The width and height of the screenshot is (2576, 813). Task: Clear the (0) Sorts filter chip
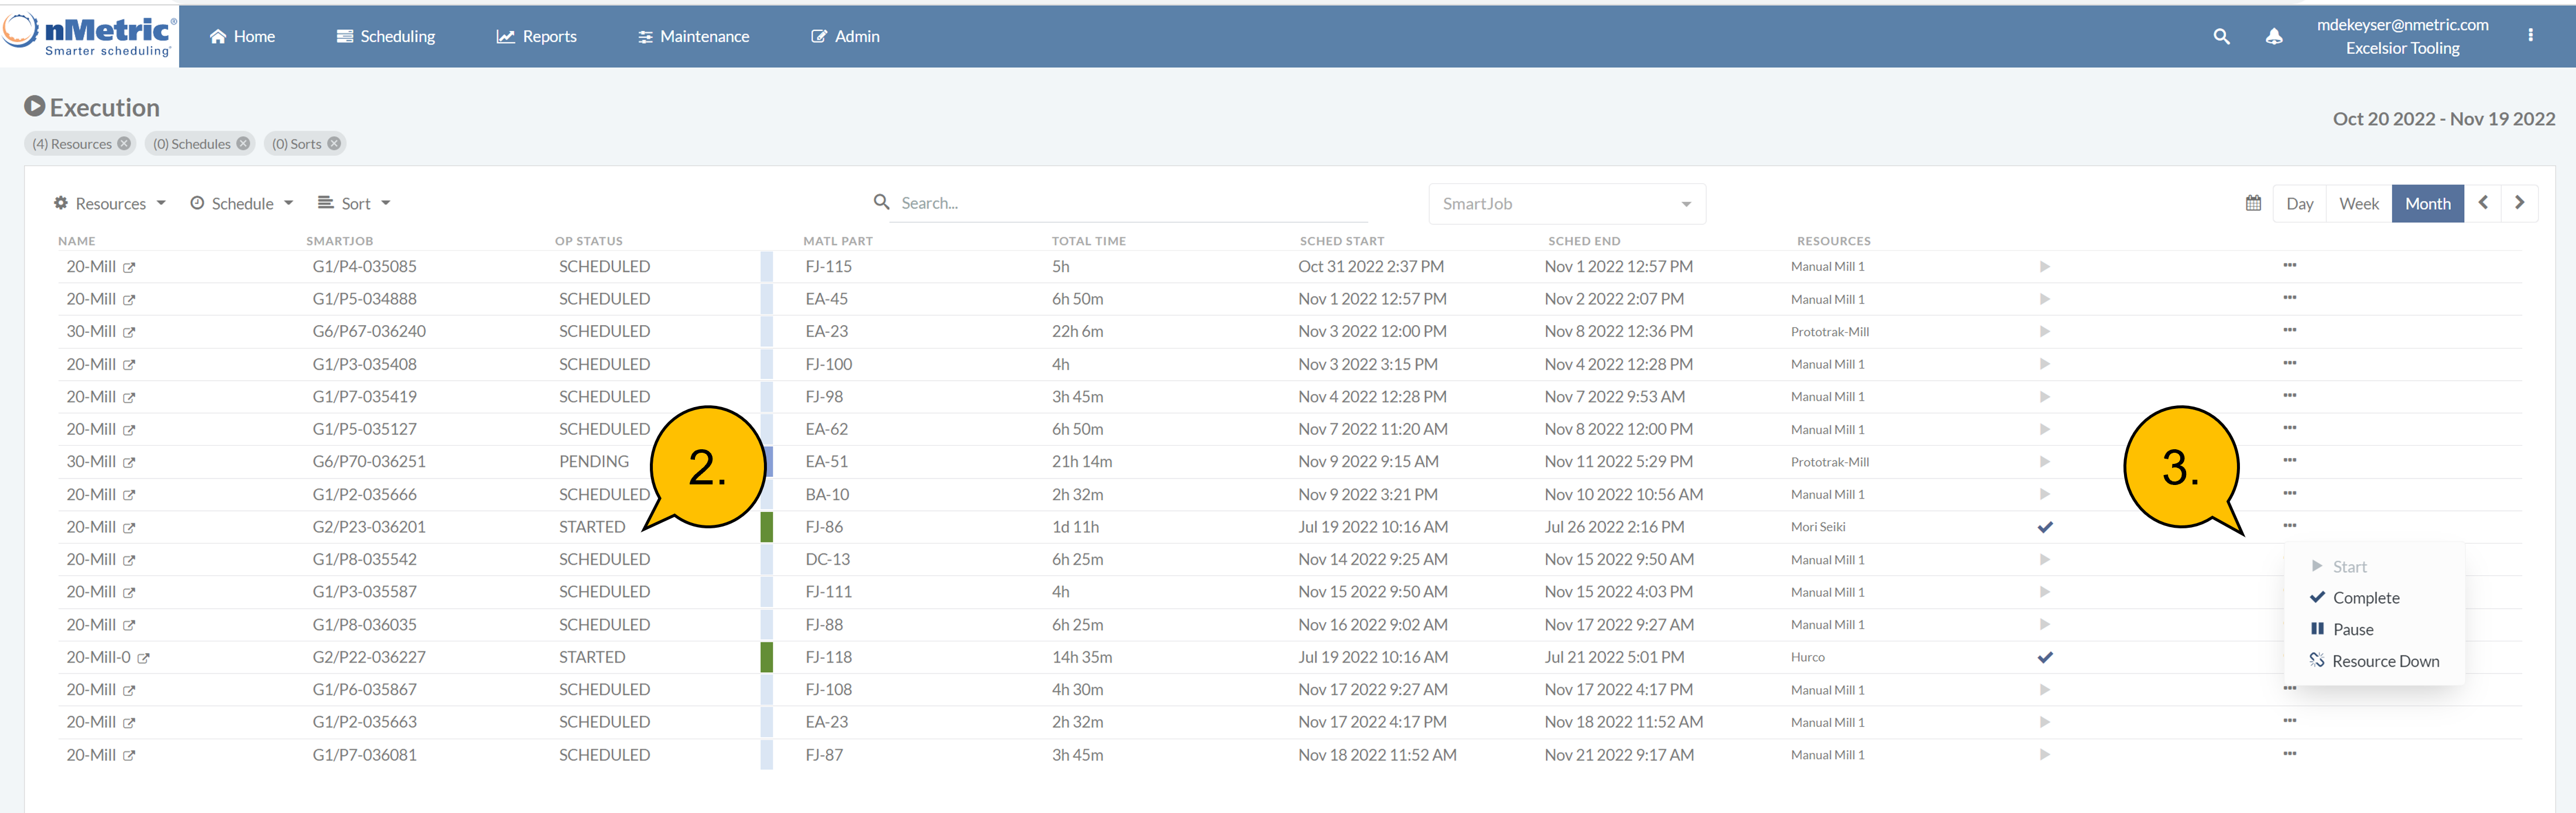(x=334, y=144)
